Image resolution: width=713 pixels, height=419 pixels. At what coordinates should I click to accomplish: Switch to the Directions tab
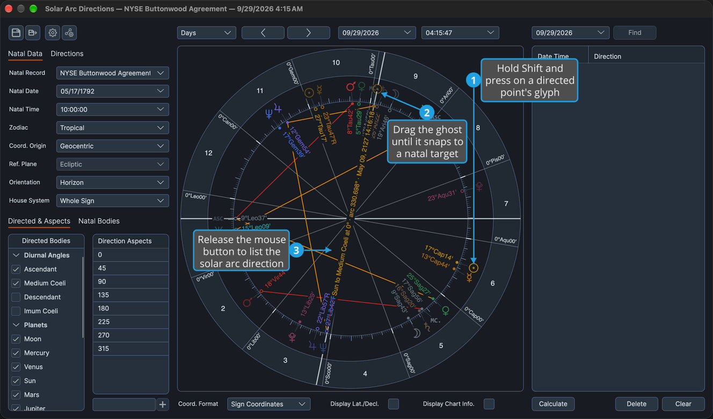(67, 54)
